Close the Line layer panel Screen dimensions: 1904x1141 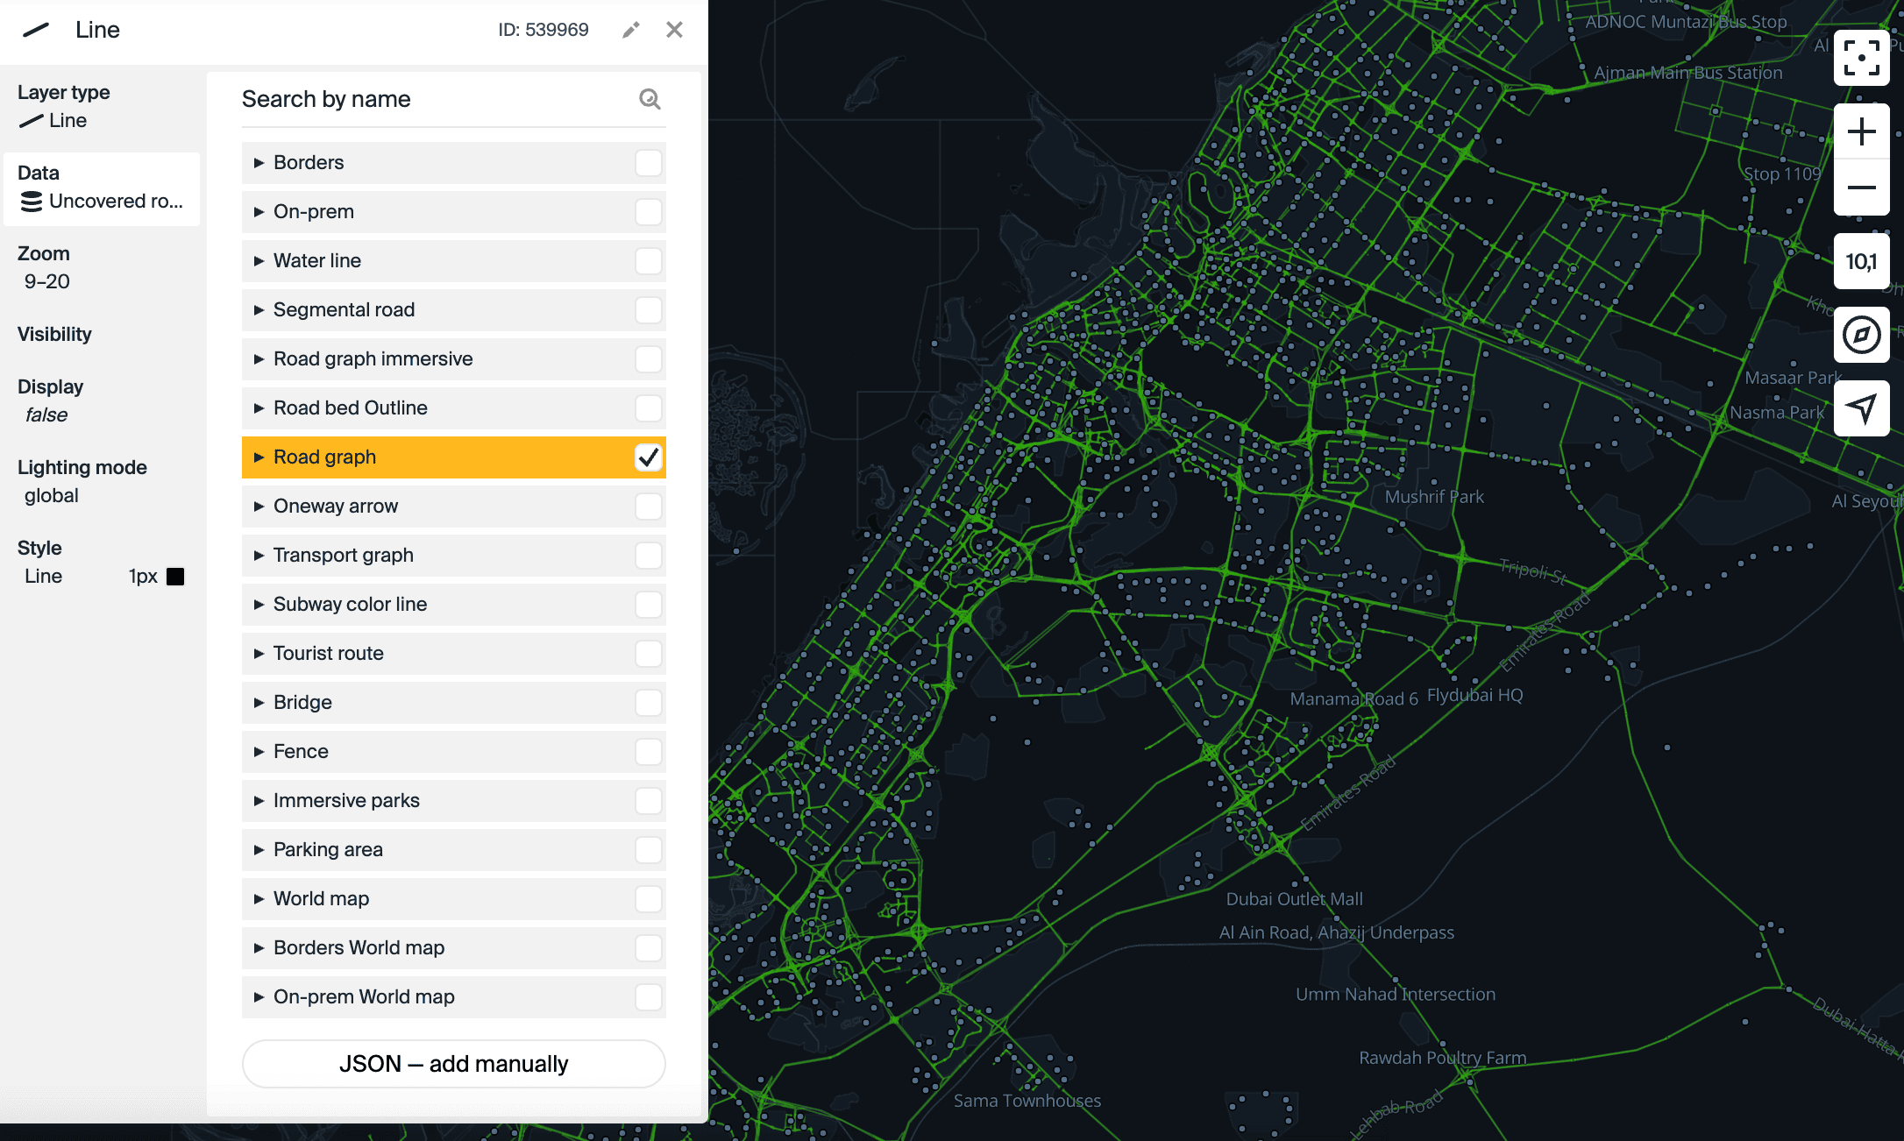click(x=674, y=30)
